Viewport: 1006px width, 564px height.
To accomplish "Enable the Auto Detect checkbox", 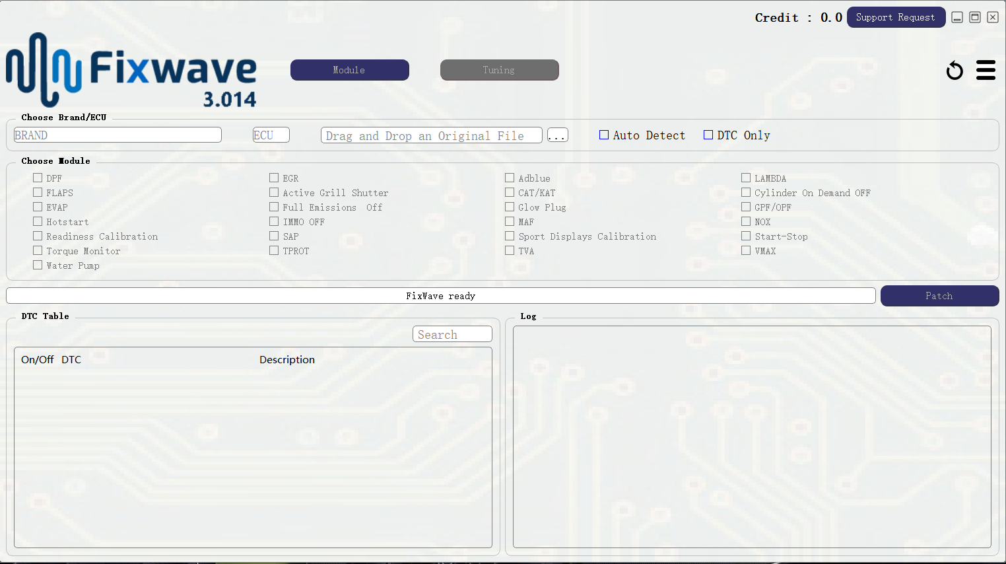I will coord(603,135).
